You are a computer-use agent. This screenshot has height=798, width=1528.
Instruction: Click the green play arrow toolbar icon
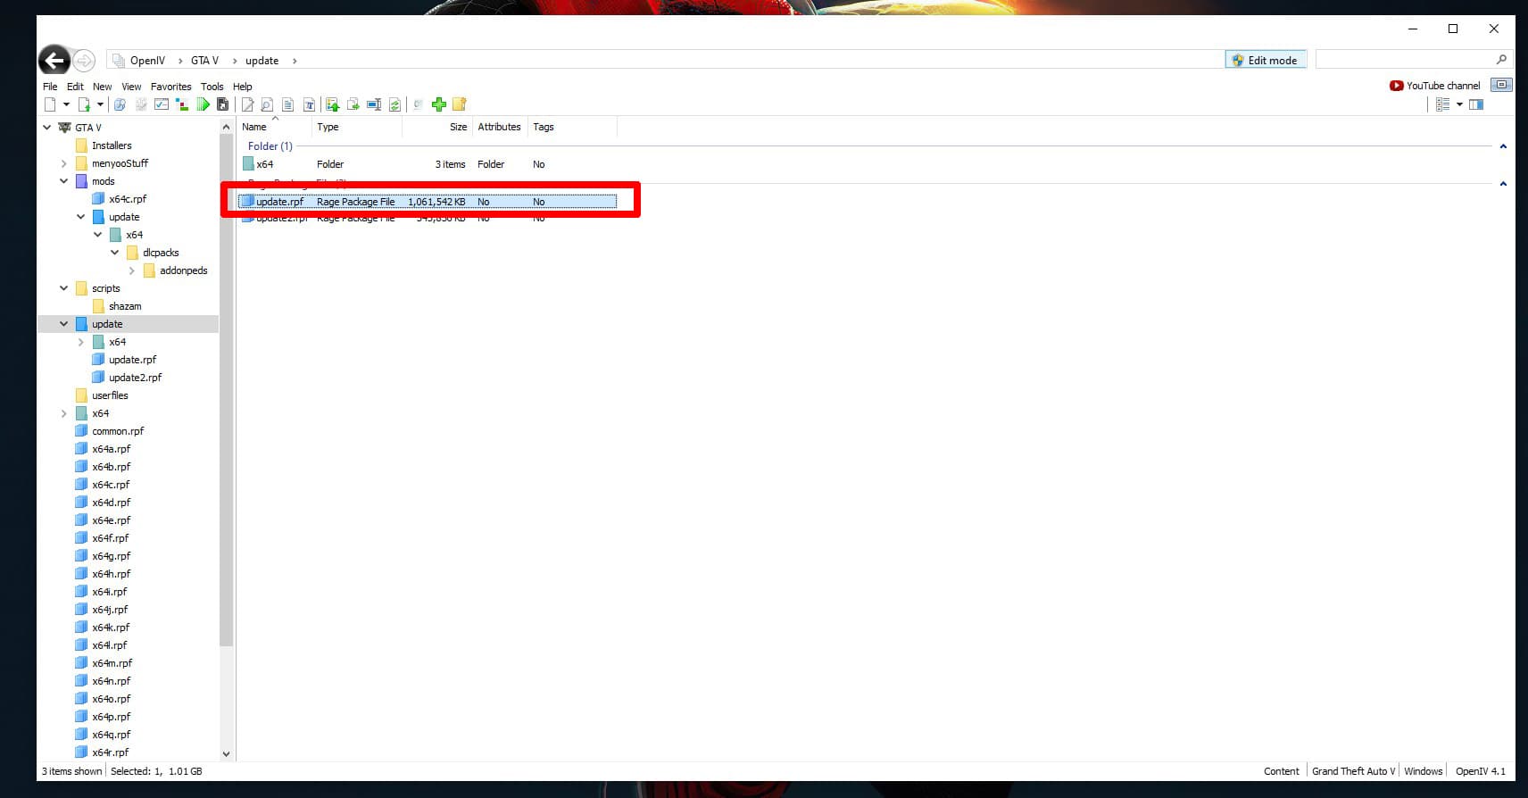(x=203, y=104)
